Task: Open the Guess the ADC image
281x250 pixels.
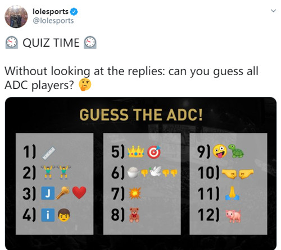Action: pos(140,173)
